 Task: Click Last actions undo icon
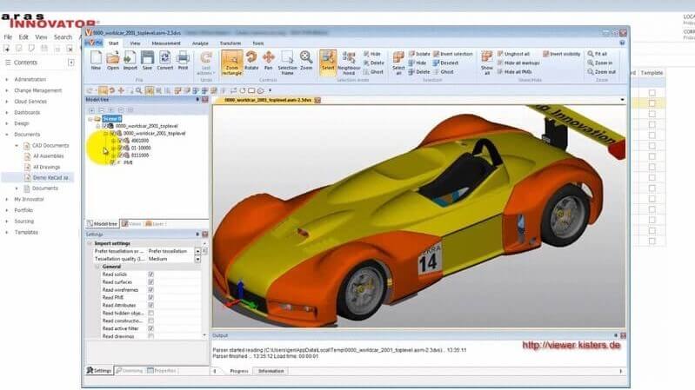click(205, 63)
